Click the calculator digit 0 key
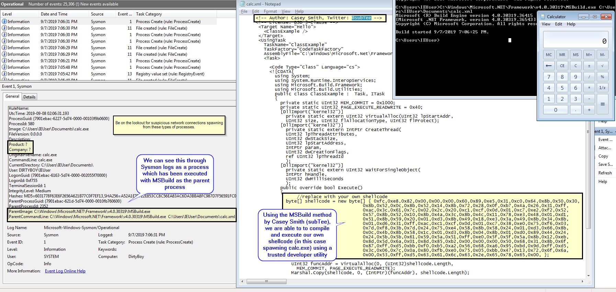Screen dimensions: 616x292 [556, 110]
